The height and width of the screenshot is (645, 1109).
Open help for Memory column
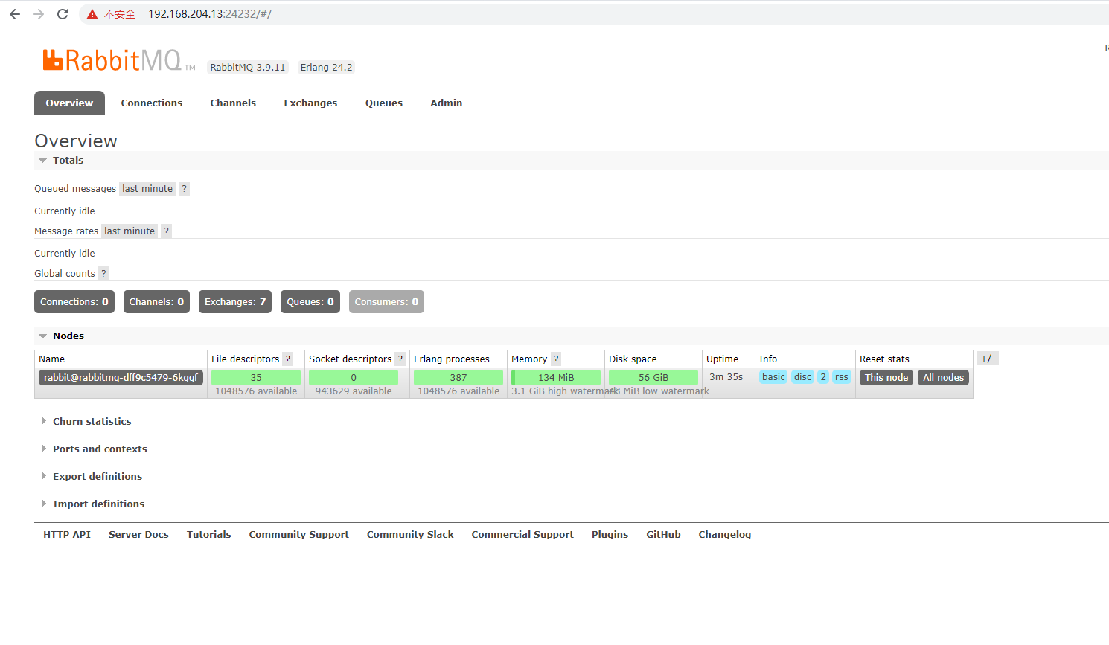[x=556, y=359]
